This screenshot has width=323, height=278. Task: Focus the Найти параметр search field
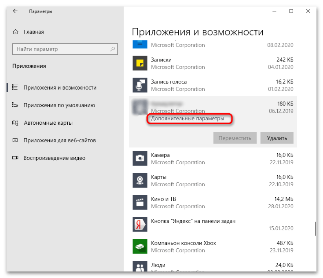65,49
